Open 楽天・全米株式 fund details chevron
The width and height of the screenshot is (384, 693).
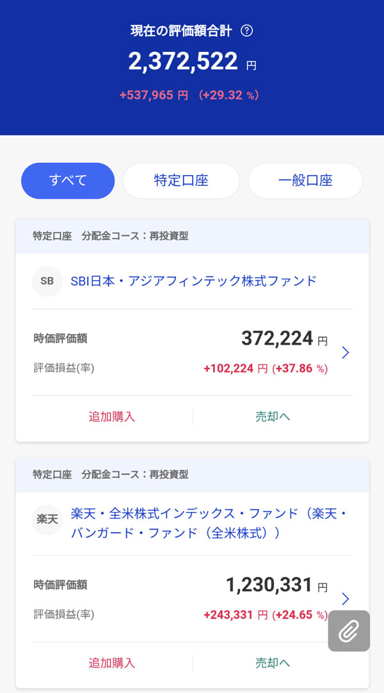(346, 599)
